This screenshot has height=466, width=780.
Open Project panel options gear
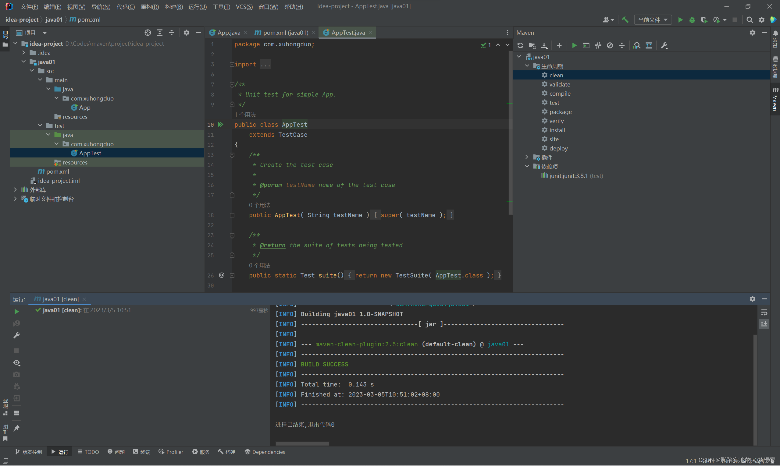186,33
